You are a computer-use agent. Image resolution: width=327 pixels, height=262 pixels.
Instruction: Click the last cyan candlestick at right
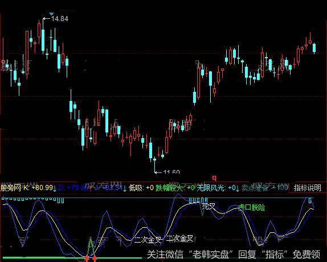click(314, 48)
